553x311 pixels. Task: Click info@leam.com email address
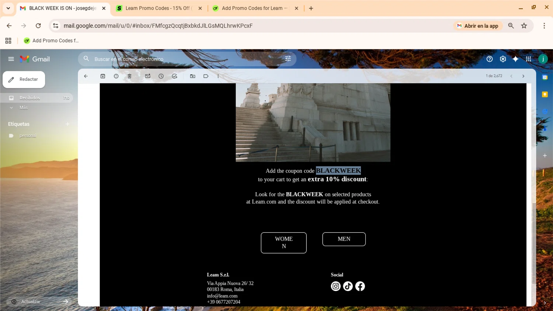click(x=222, y=296)
